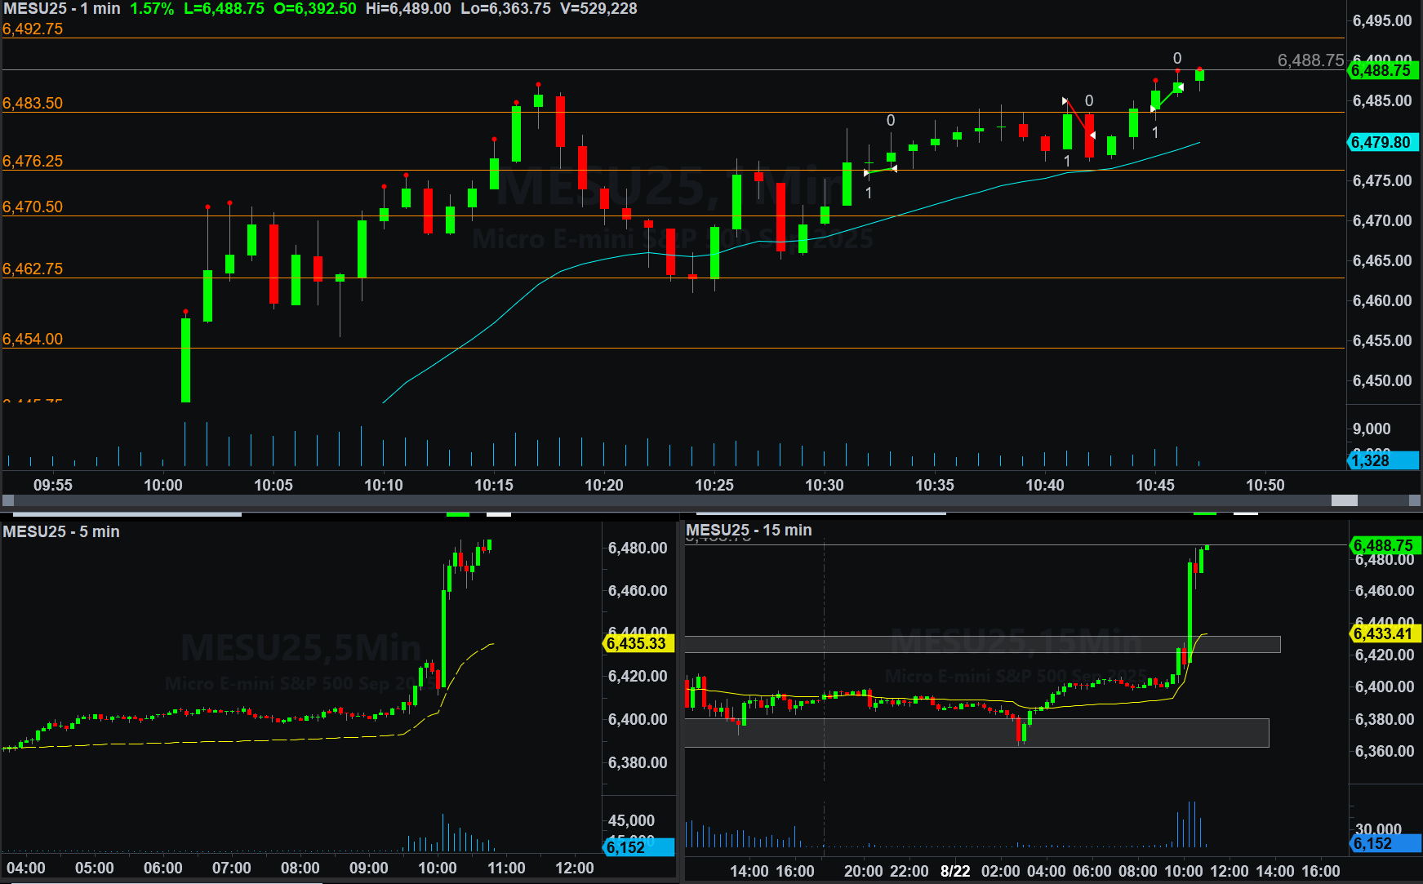Click the latest long trade exit triangle near 10:46
Viewport: 1423px width, 884px height.
1180,87
